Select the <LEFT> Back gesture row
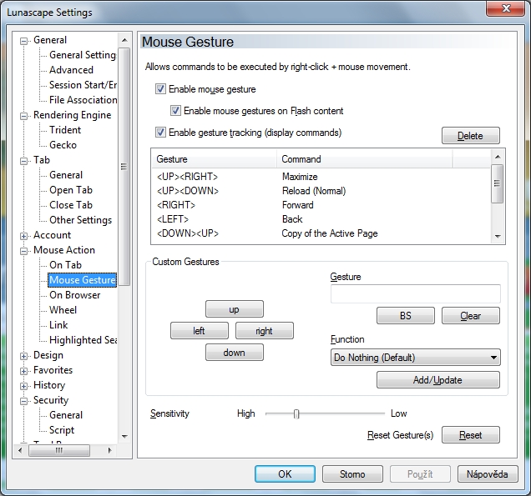The width and height of the screenshot is (531, 496). 321,219
